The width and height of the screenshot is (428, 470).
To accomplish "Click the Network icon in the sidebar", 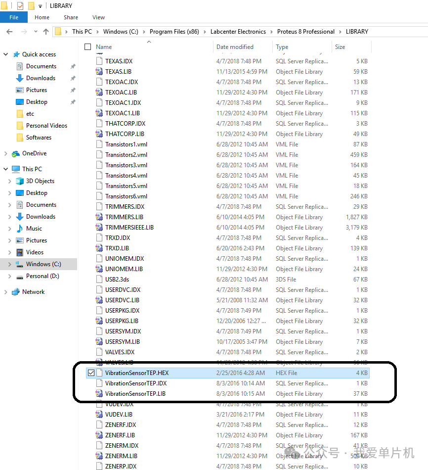I will pyautogui.click(x=16, y=292).
